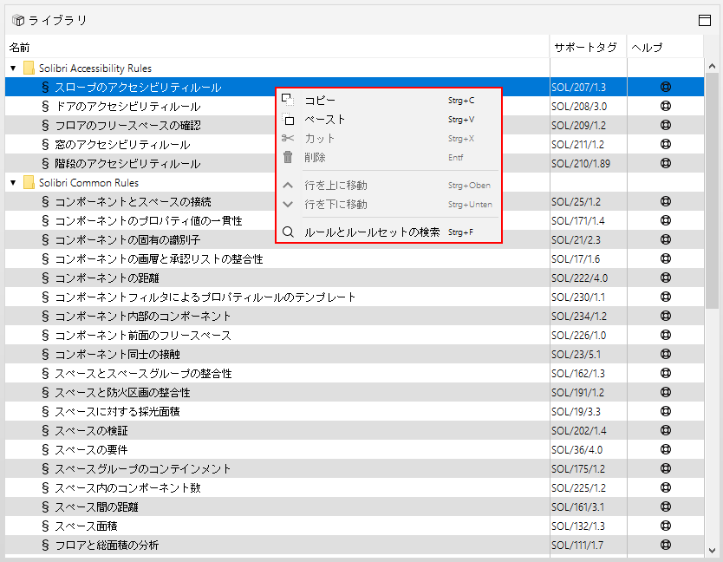Screen dimensions: 723x562
Task: Open help icon for スペースの検証
Action: [x=666, y=430]
